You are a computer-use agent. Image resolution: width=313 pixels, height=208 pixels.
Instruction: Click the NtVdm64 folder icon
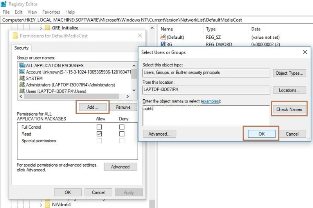pyautogui.click(x=47, y=204)
